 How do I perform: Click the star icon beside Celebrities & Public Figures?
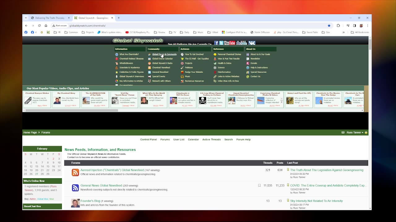(x=117, y=72)
